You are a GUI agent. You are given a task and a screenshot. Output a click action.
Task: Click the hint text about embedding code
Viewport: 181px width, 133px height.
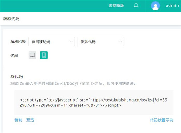pos(73,83)
